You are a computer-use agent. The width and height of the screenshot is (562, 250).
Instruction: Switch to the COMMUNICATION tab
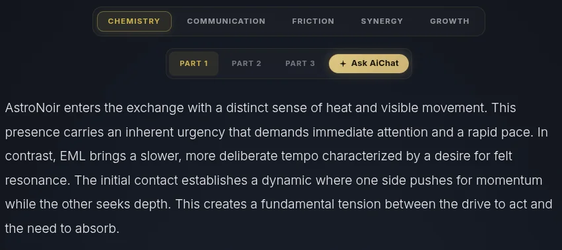coord(226,22)
